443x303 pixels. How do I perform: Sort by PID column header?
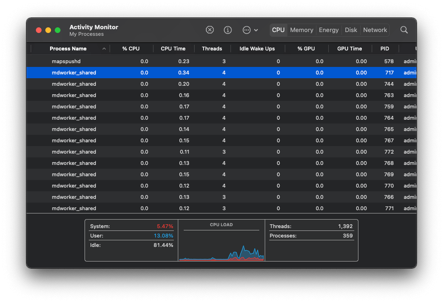[384, 49]
